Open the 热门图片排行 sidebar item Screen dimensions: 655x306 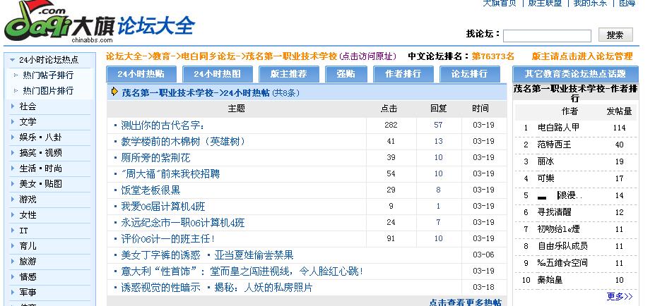coord(47,91)
